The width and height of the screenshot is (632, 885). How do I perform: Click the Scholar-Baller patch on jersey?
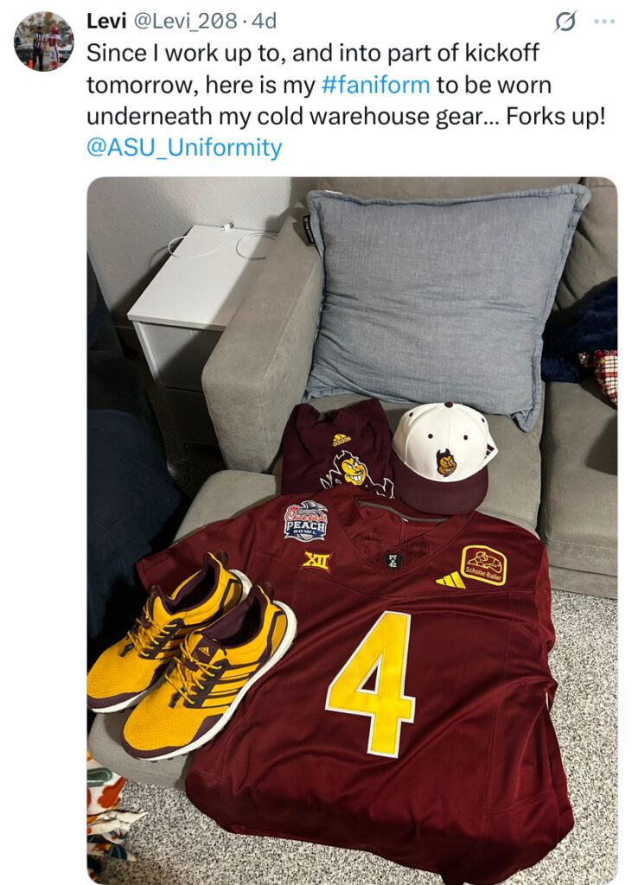point(483,564)
